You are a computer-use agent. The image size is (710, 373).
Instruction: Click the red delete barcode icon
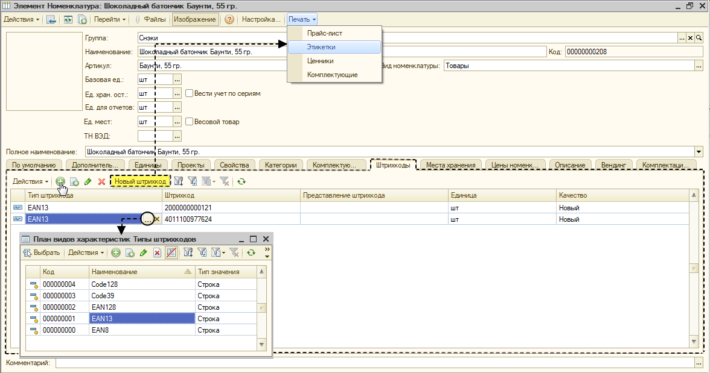click(x=101, y=181)
